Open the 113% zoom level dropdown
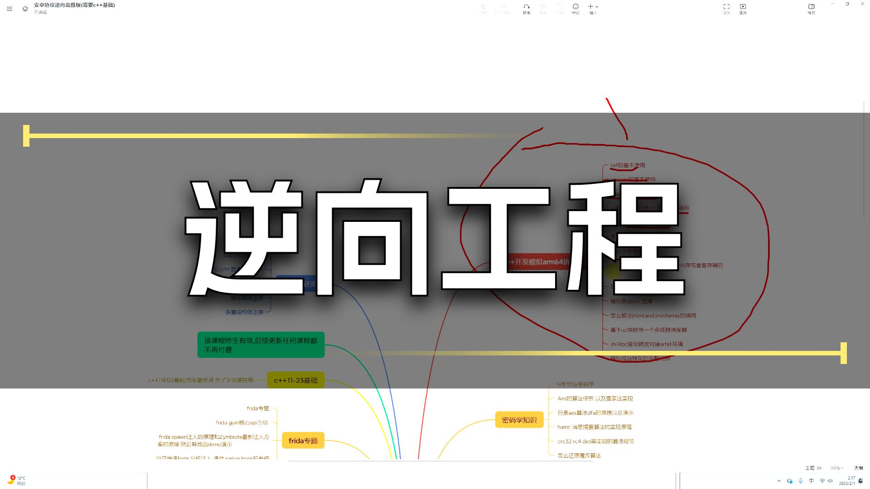 tap(836, 468)
